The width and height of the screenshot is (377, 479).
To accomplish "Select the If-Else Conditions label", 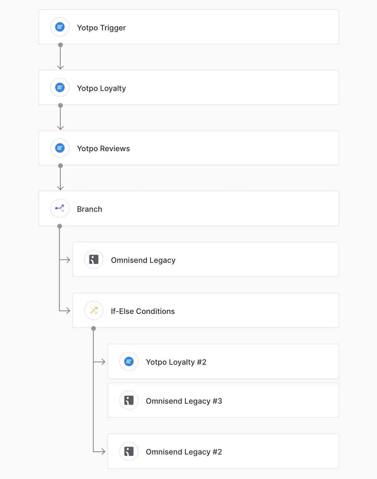I will pyautogui.click(x=143, y=311).
